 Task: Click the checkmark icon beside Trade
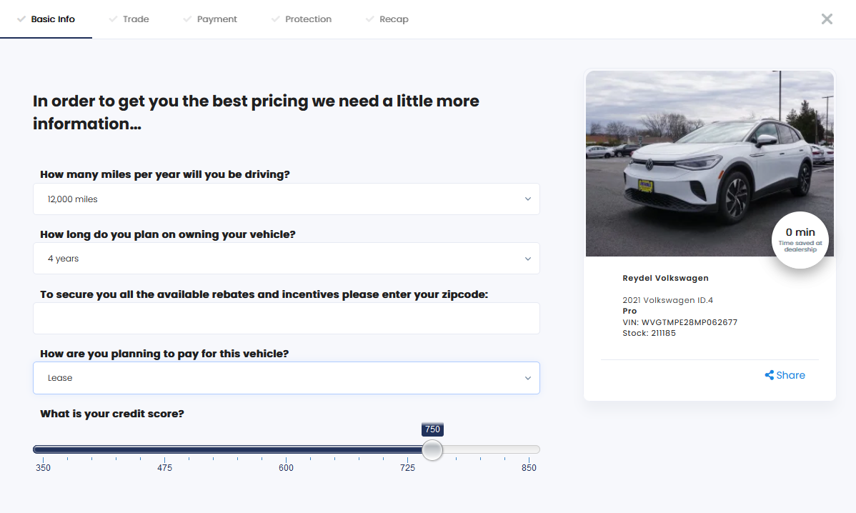[113, 19]
